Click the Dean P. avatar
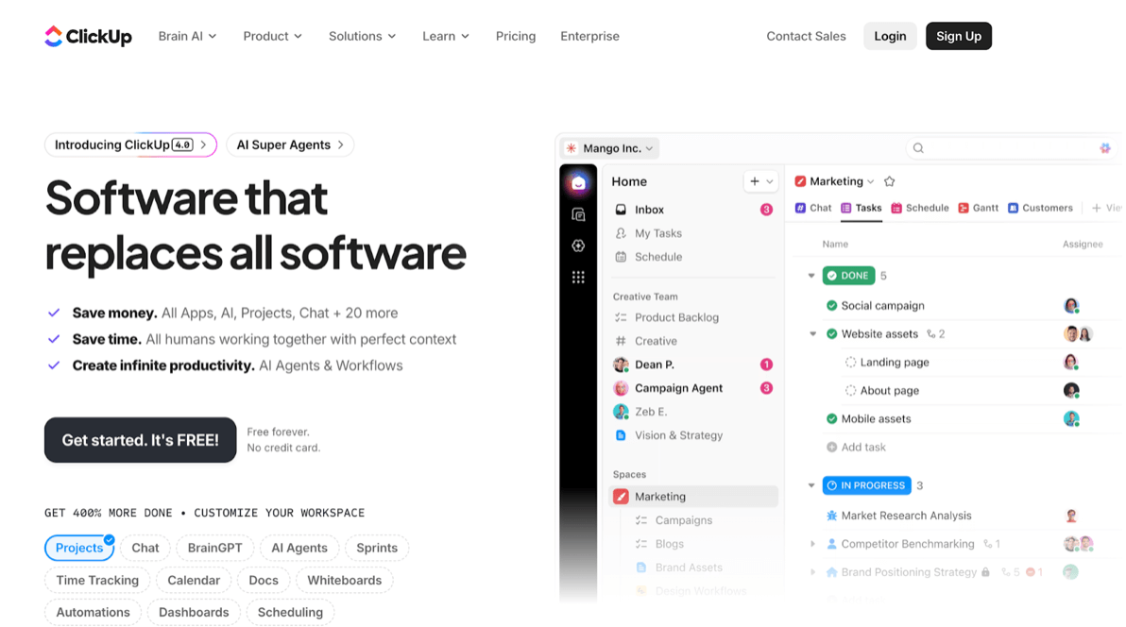This screenshot has height=627, width=1126. (622, 364)
